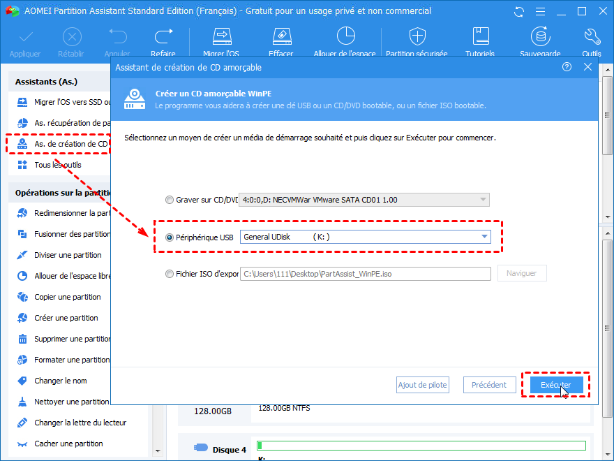Select Migrer l'OS vers SSD in sidebar
This screenshot has height=461, width=614.
coord(63,102)
